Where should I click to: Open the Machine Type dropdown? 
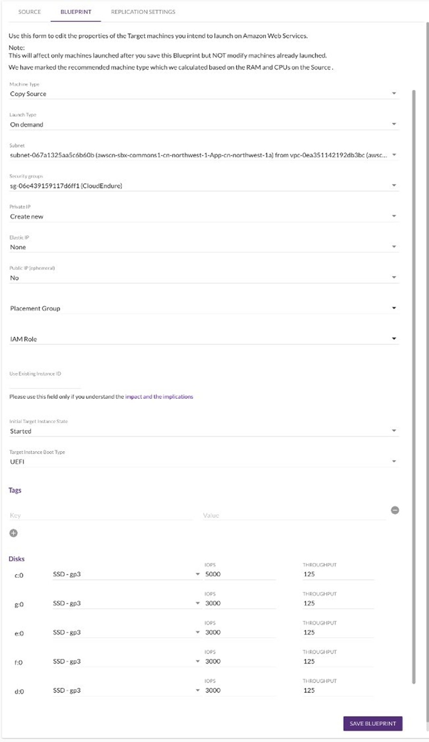(203, 94)
